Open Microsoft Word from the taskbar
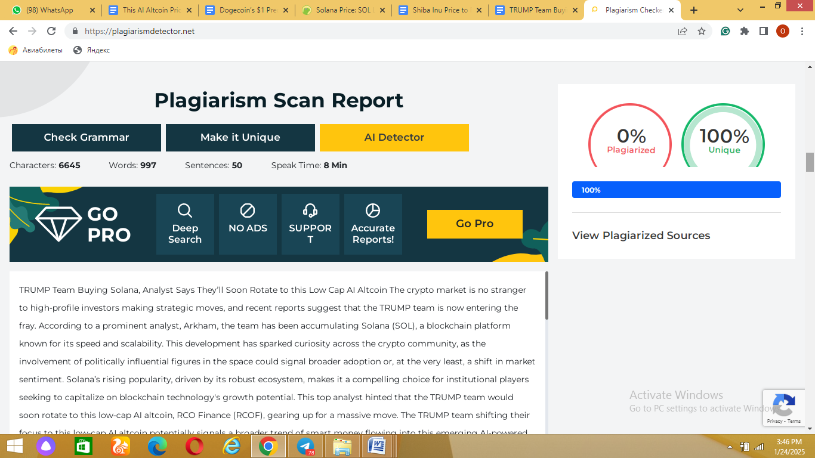815x458 pixels. tap(377, 446)
